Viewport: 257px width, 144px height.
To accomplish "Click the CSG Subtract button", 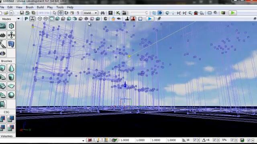I will tap(11, 119).
